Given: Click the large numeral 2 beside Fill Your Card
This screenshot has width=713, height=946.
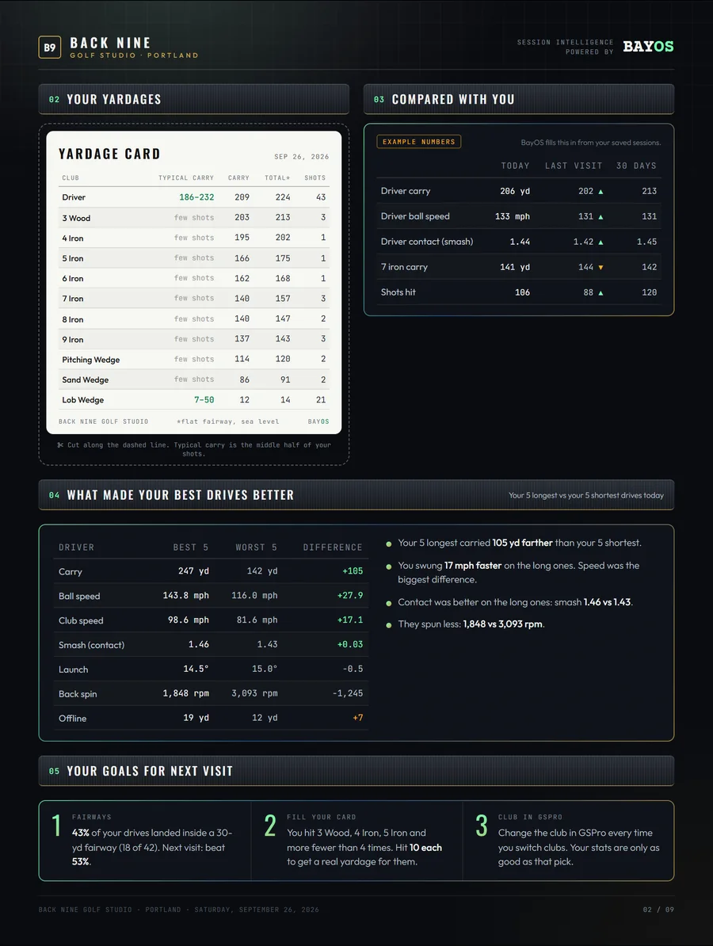Looking at the screenshot, I should pyautogui.click(x=270, y=826).
